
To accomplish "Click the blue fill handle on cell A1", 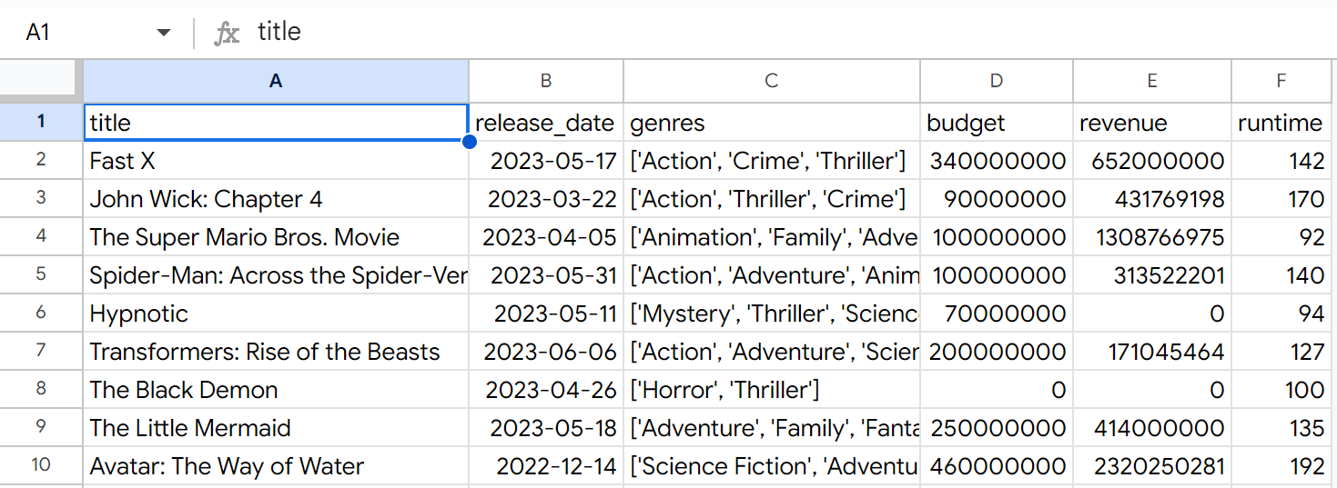I will pyautogui.click(x=469, y=141).
